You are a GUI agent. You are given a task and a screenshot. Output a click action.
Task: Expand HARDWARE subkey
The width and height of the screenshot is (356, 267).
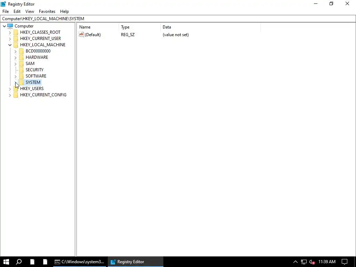pyautogui.click(x=15, y=57)
